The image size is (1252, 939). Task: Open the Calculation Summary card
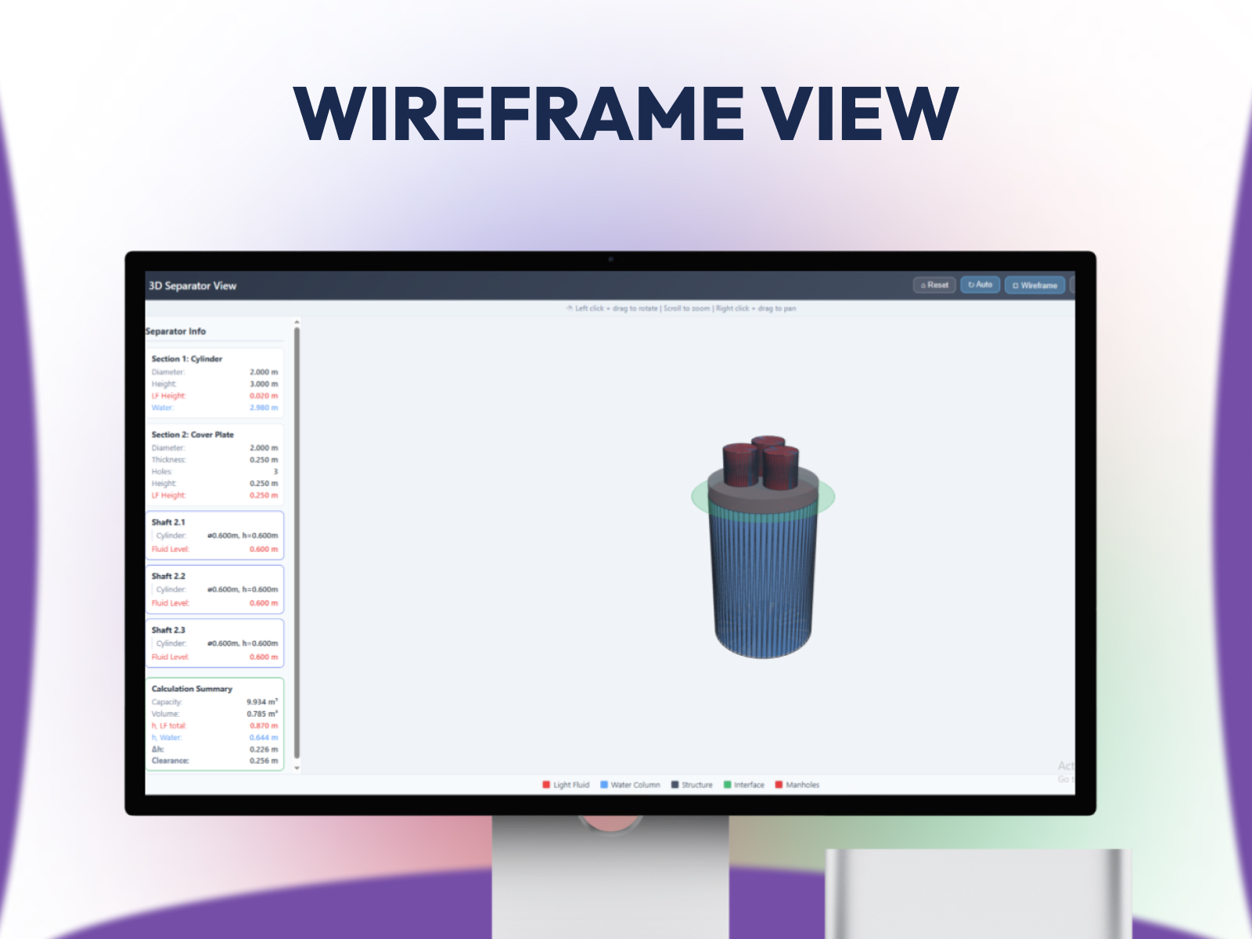(x=214, y=725)
